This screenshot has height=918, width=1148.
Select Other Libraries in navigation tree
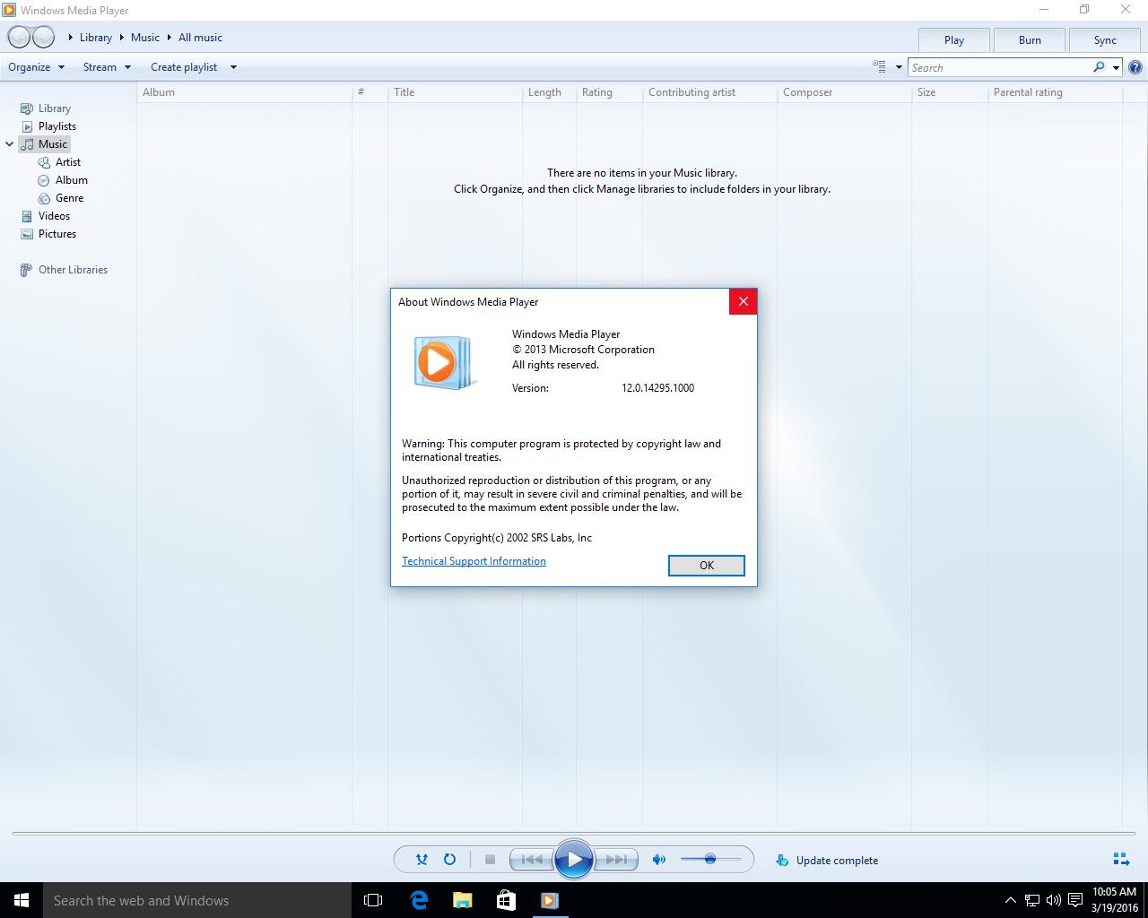[73, 269]
